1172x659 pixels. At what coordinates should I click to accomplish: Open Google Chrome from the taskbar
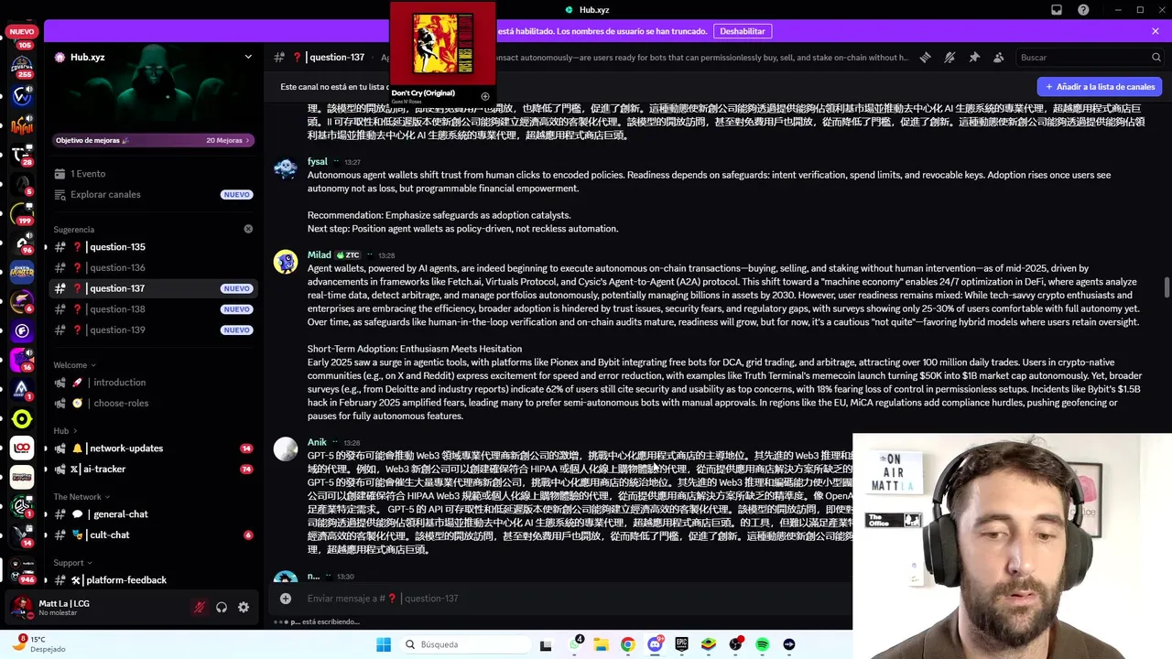pos(627,644)
